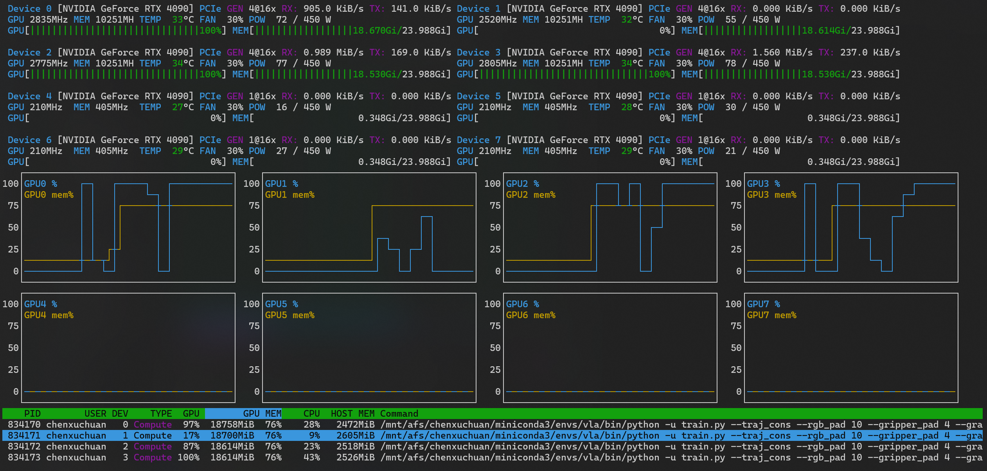Click the GPU1 mem% chart legend

click(289, 195)
